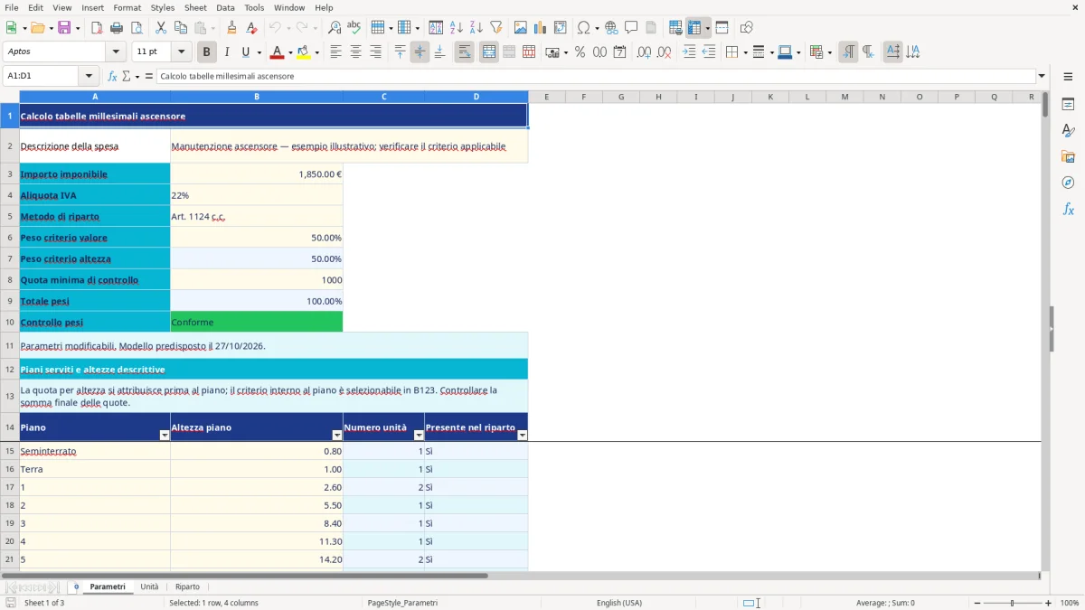
Task: Toggle underline formatting
Action: coord(245,52)
